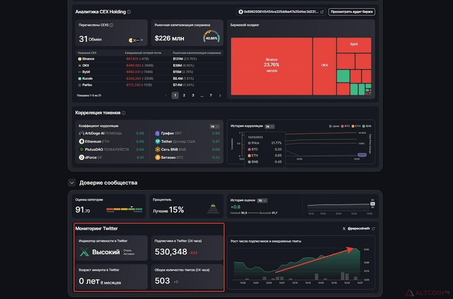The width and height of the screenshot is (453, 299).
Task: Collapse the Доверие сообщества section
Action: 72,183
